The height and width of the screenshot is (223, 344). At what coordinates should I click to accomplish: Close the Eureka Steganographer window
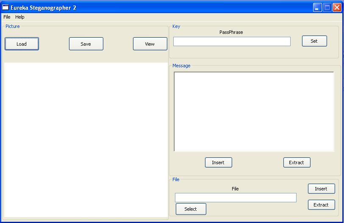[337, 8]
